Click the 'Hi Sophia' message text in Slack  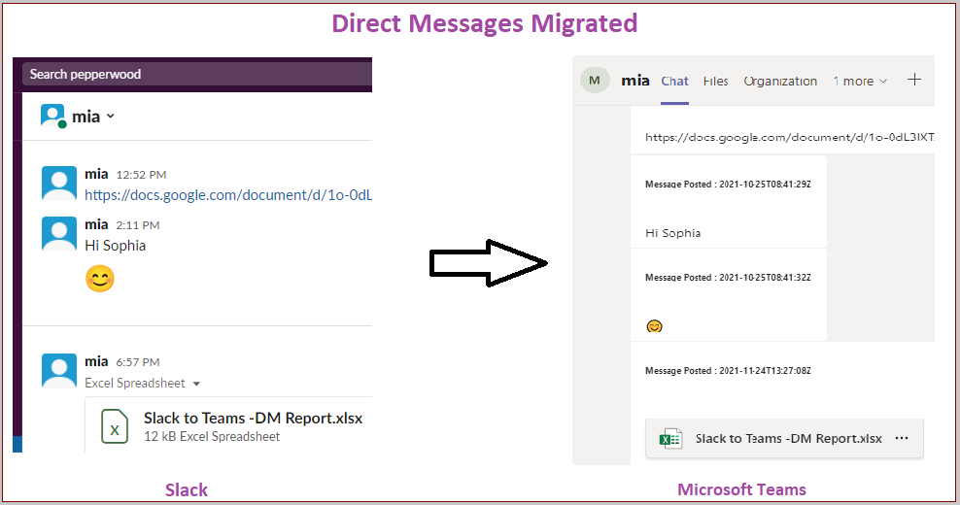[x=115, y=246]
